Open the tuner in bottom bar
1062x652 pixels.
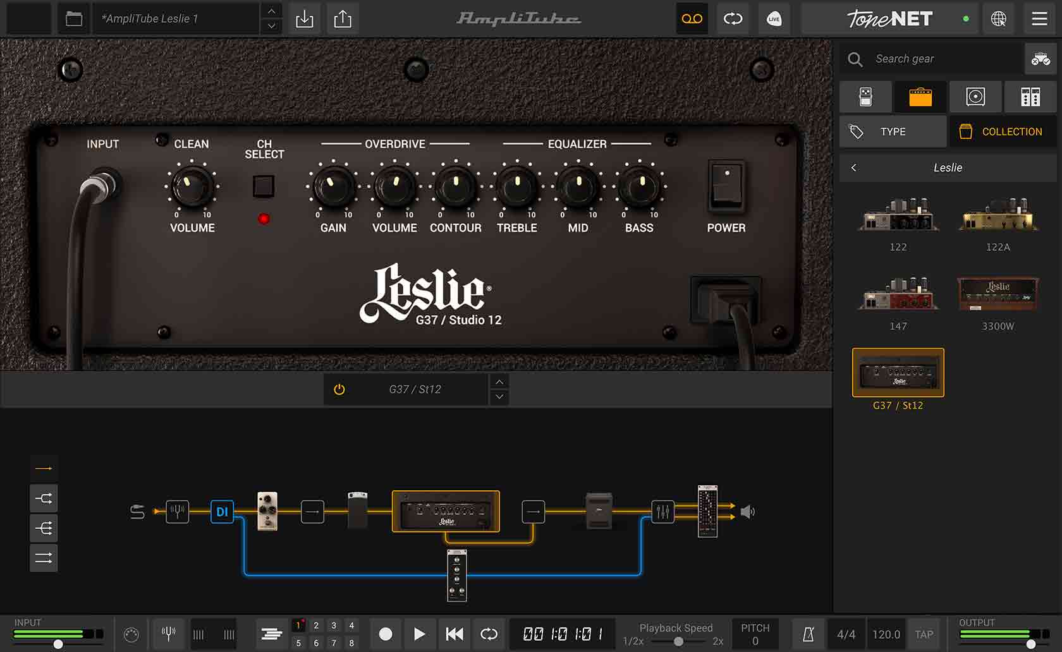(168, 634)
